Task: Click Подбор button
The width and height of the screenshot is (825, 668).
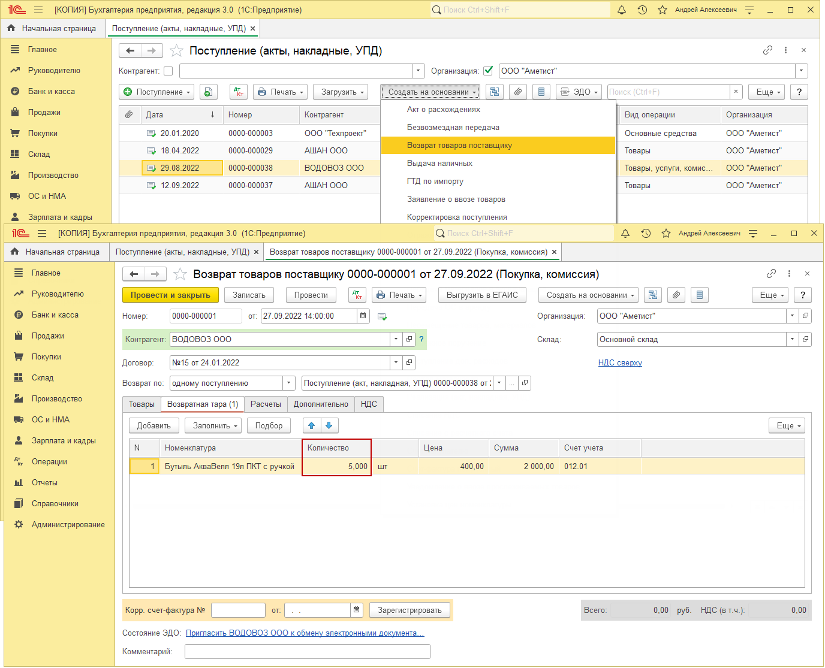Action: (x=269, y=425)
